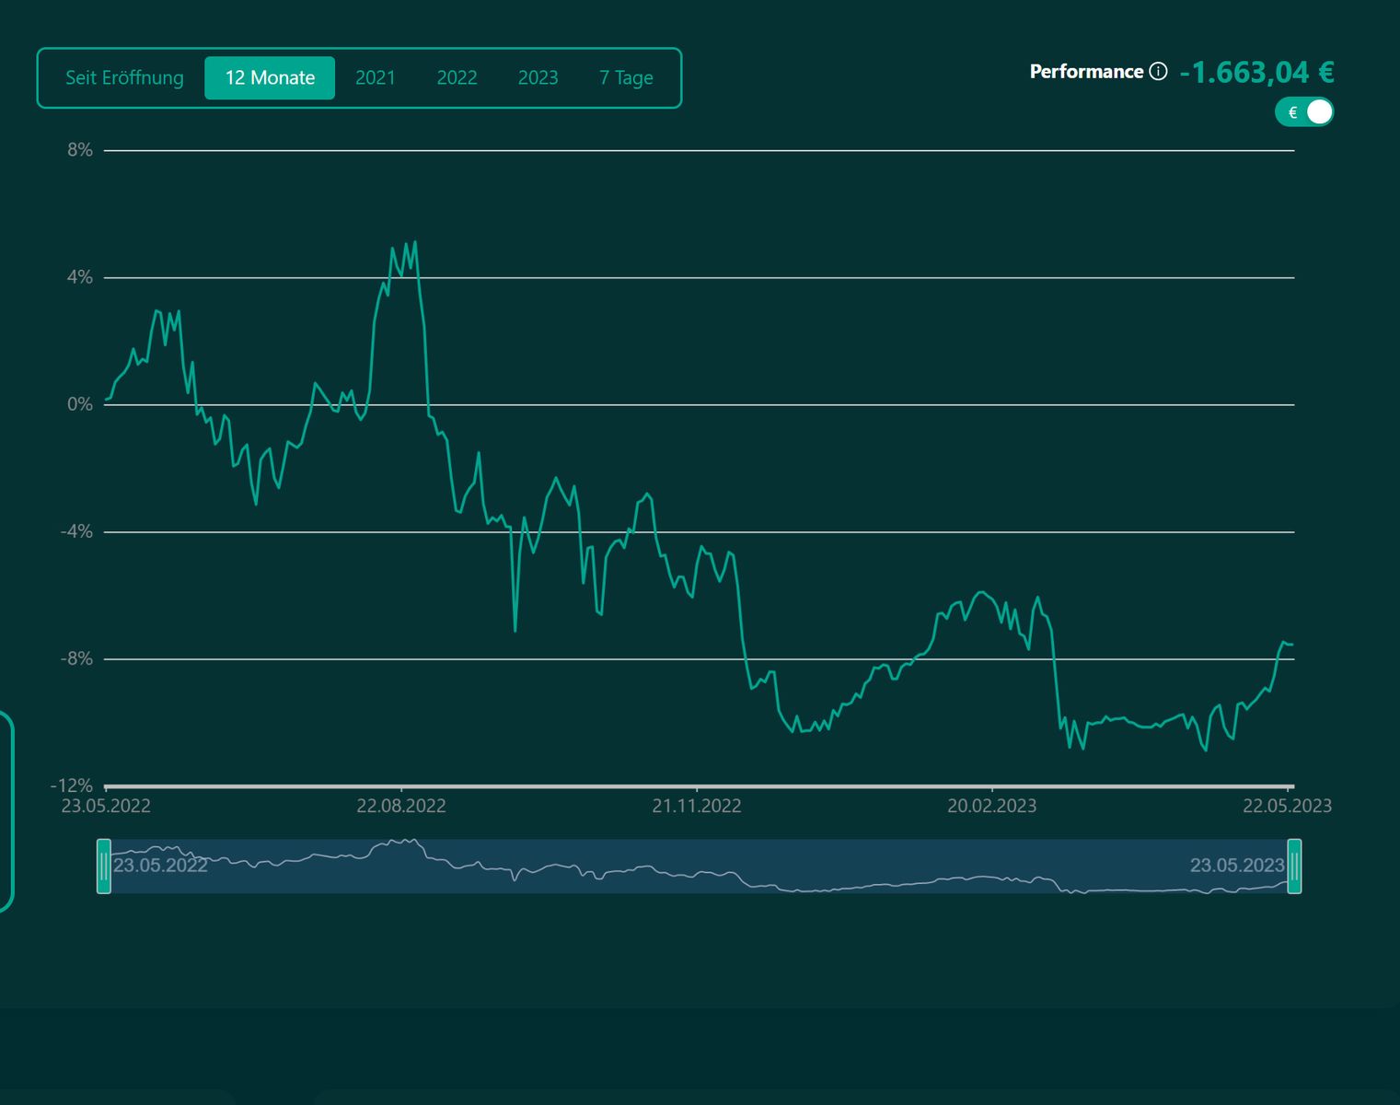This screenshot has width=1400, height=1105.
Task: Click the 21.11.2022 x-axis date label
Action: (x=697, y=806)
